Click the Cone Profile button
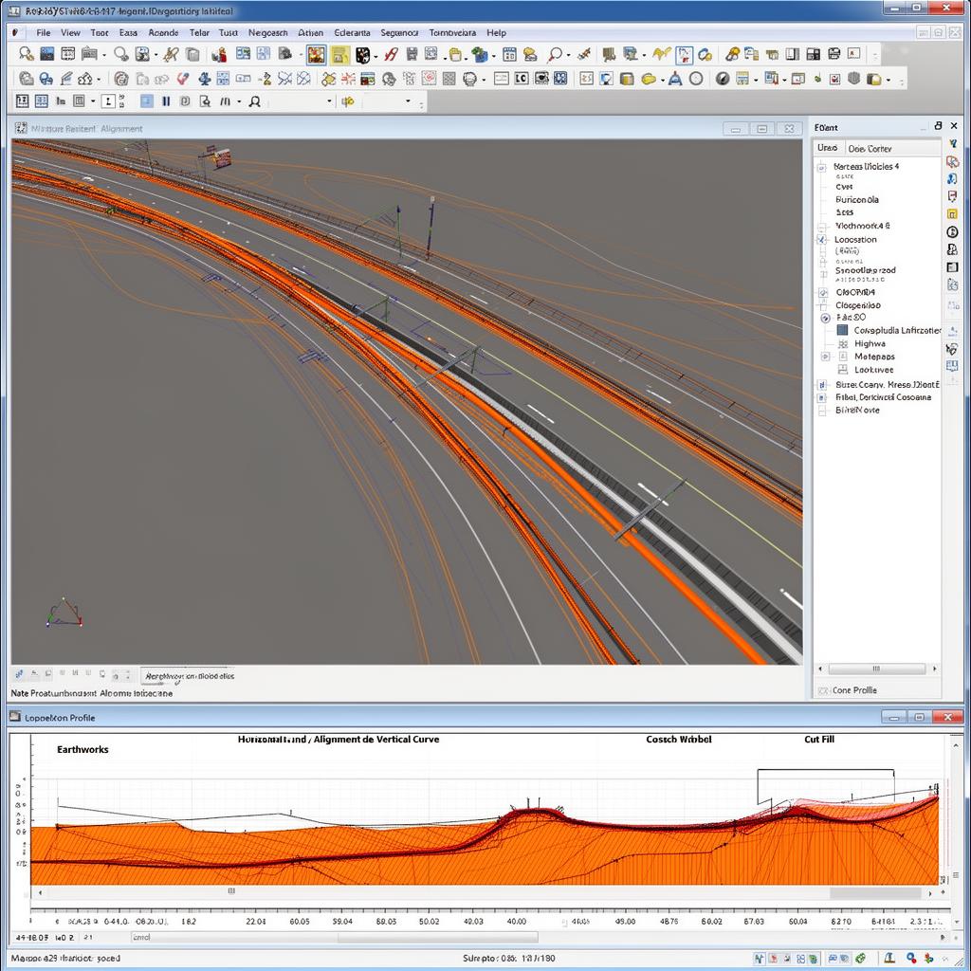Viewport: 971px width, 971px height. [x=854, y=690]
